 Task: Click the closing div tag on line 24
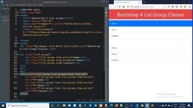click(24, 94)
